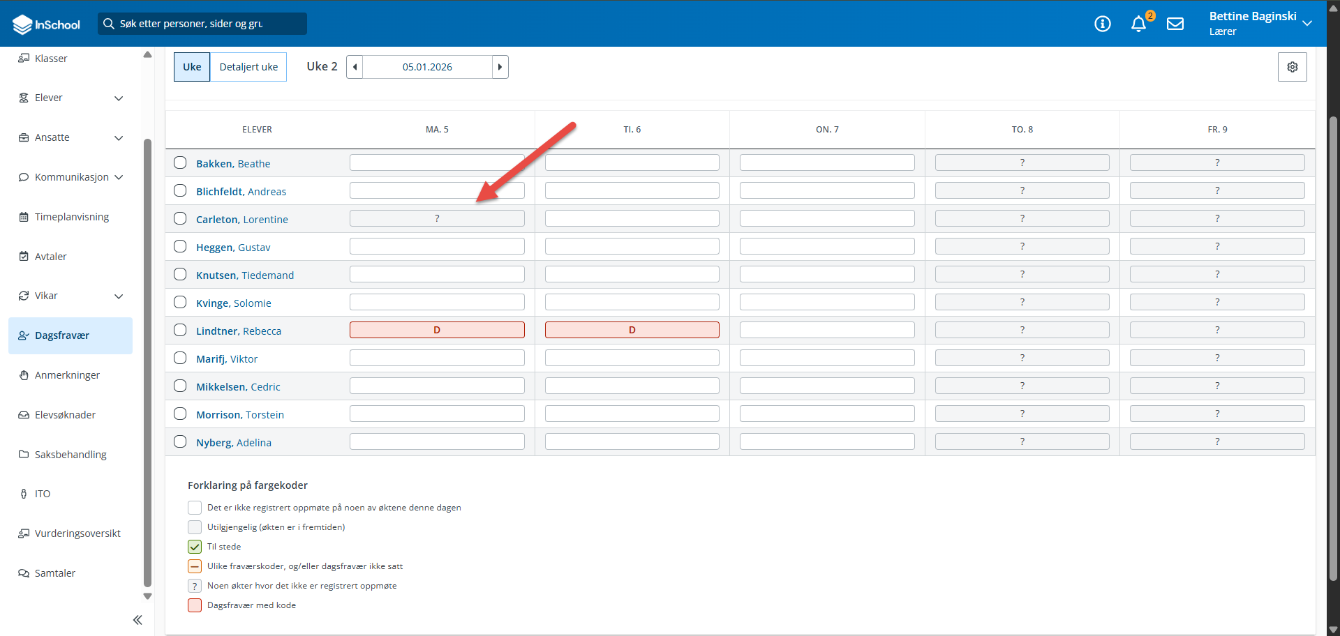Click Lindtner's Monday D absence cell
This screenshot has height=636, width=1340.
click(437, 330)
